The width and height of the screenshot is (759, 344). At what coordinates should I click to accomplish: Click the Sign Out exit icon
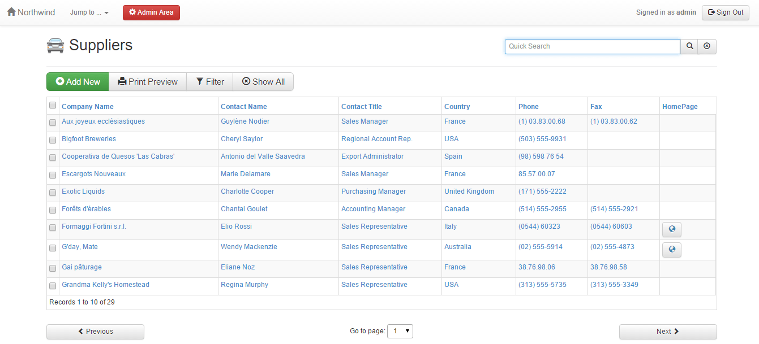(x=713, y=12)
